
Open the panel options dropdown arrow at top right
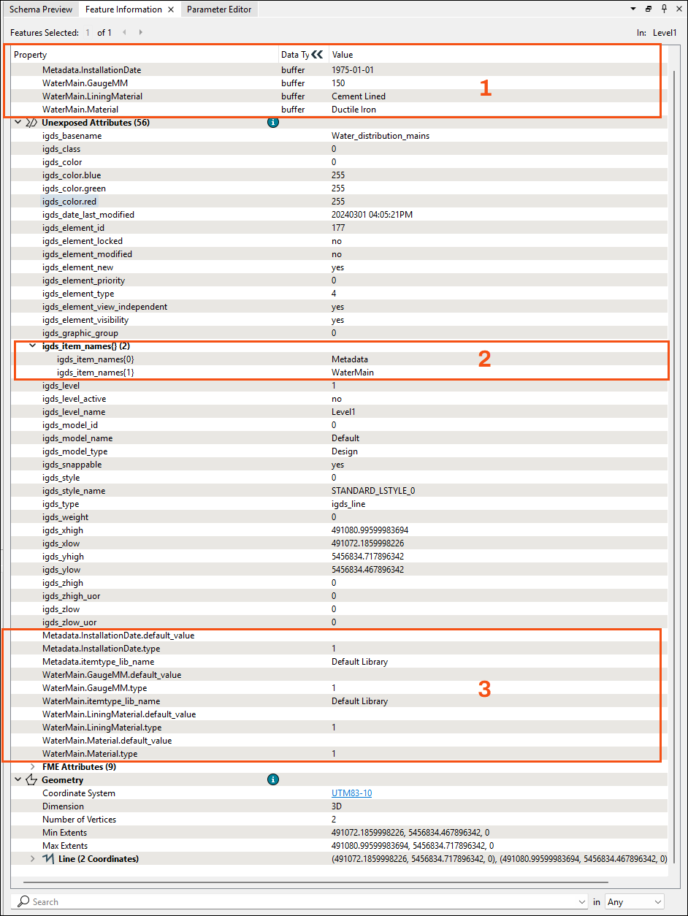(632, 9)
